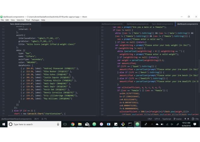Click the file path in status bar
Image resolution: width=200 pixels, height=142 pixels.
(16, 119)
